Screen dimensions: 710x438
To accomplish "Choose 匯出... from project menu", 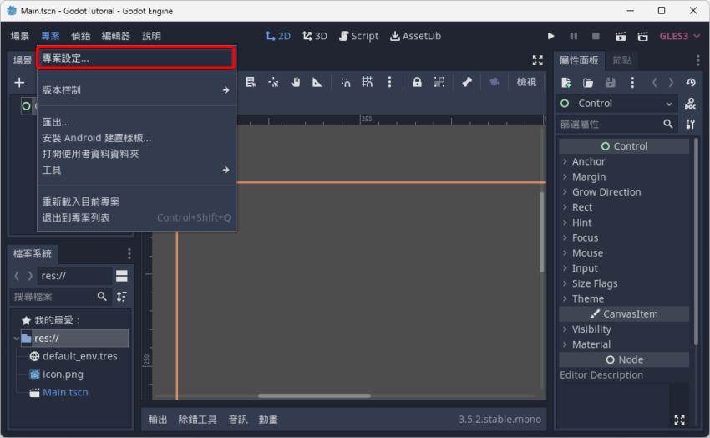I will (x=136, y=122).
